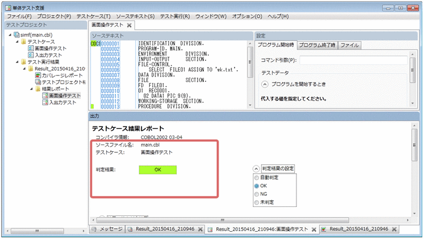Click the 画面操作テスト result report icon
Screen dimensions: 424x239
(x=45, y=96)
